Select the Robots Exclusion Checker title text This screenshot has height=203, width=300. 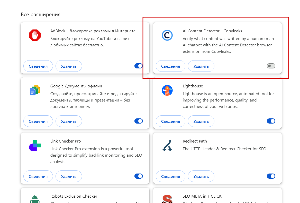(74, 196)
